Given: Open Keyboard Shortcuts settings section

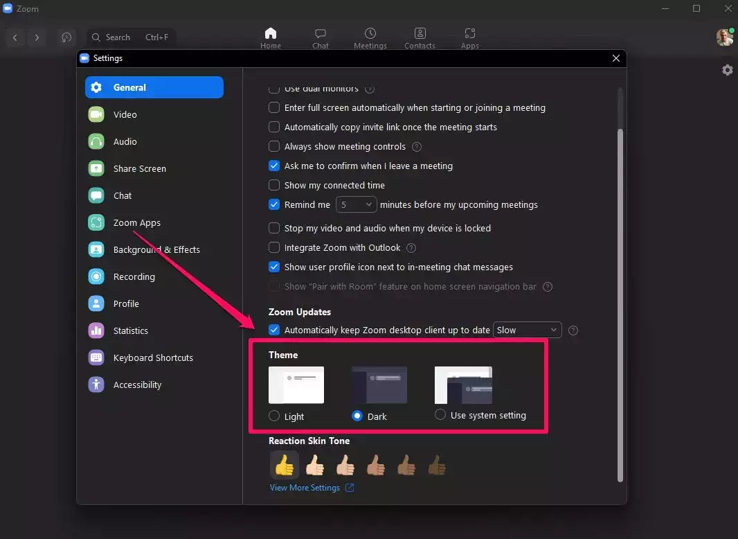Looking at the screenshot, I should [x=152, y=357].
